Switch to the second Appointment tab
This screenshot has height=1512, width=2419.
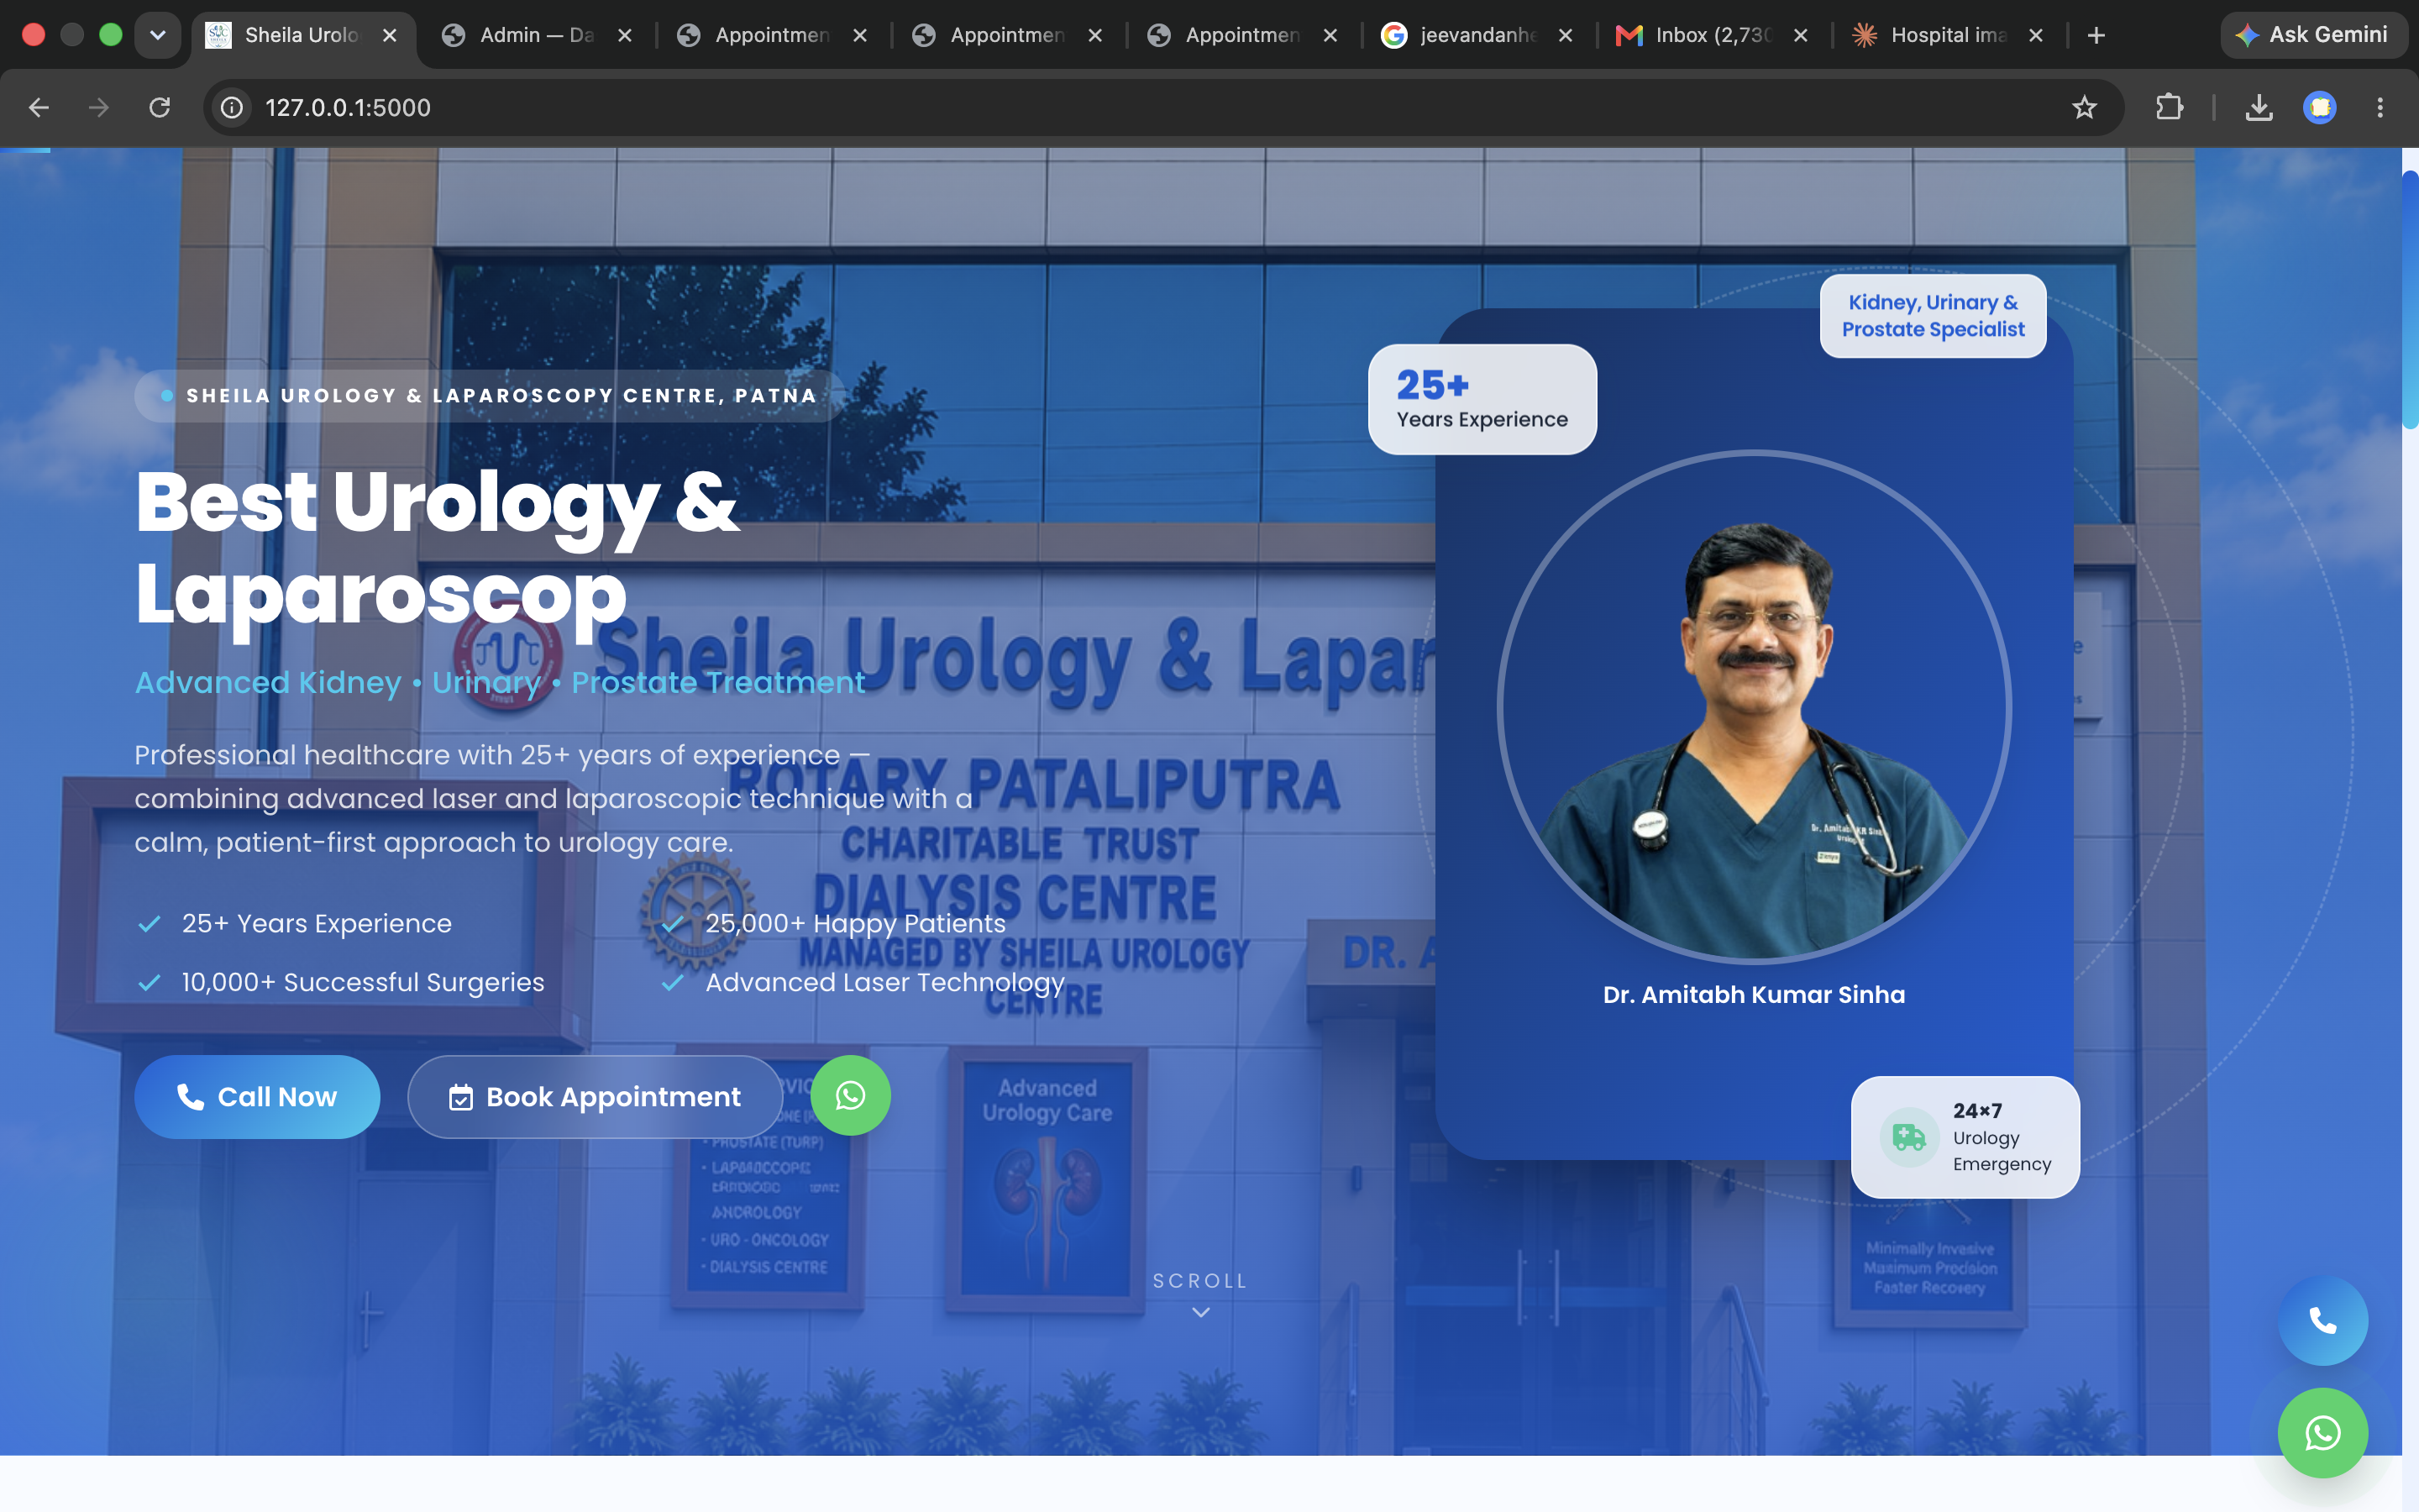[1008, 35]
